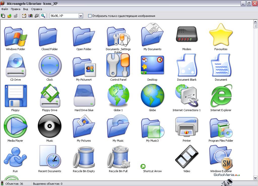Click the overlapping squares size toolbar icon
The width and height of the screenshot is (258, 186).
[x=37, y=16]
